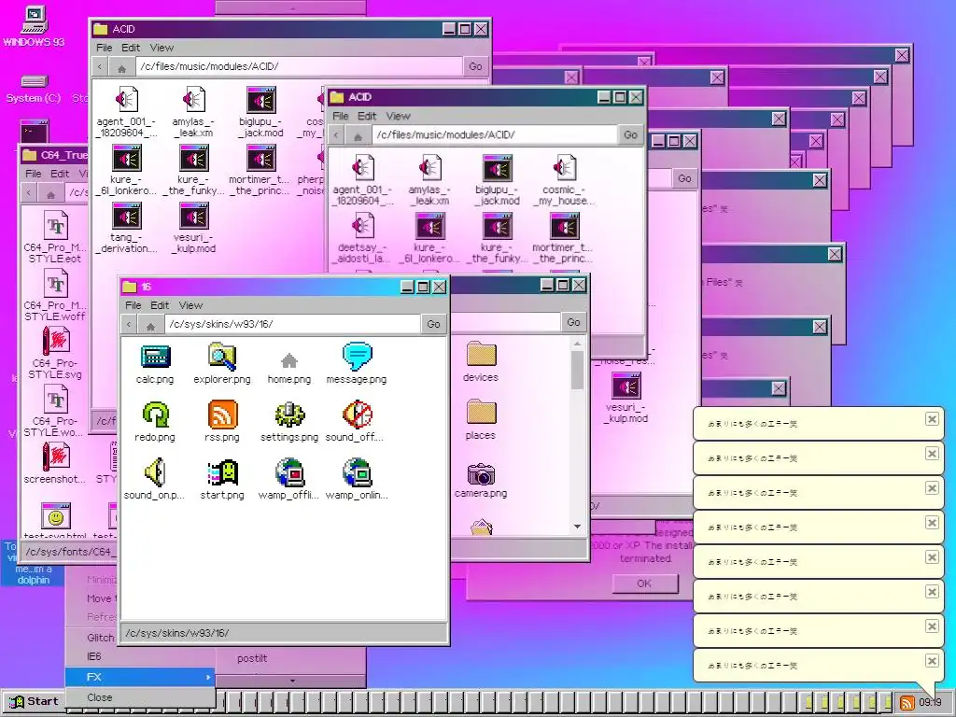Select deetsay_-_aidosti file in front ACID window
956x717 pixels.
click(362, 237)
